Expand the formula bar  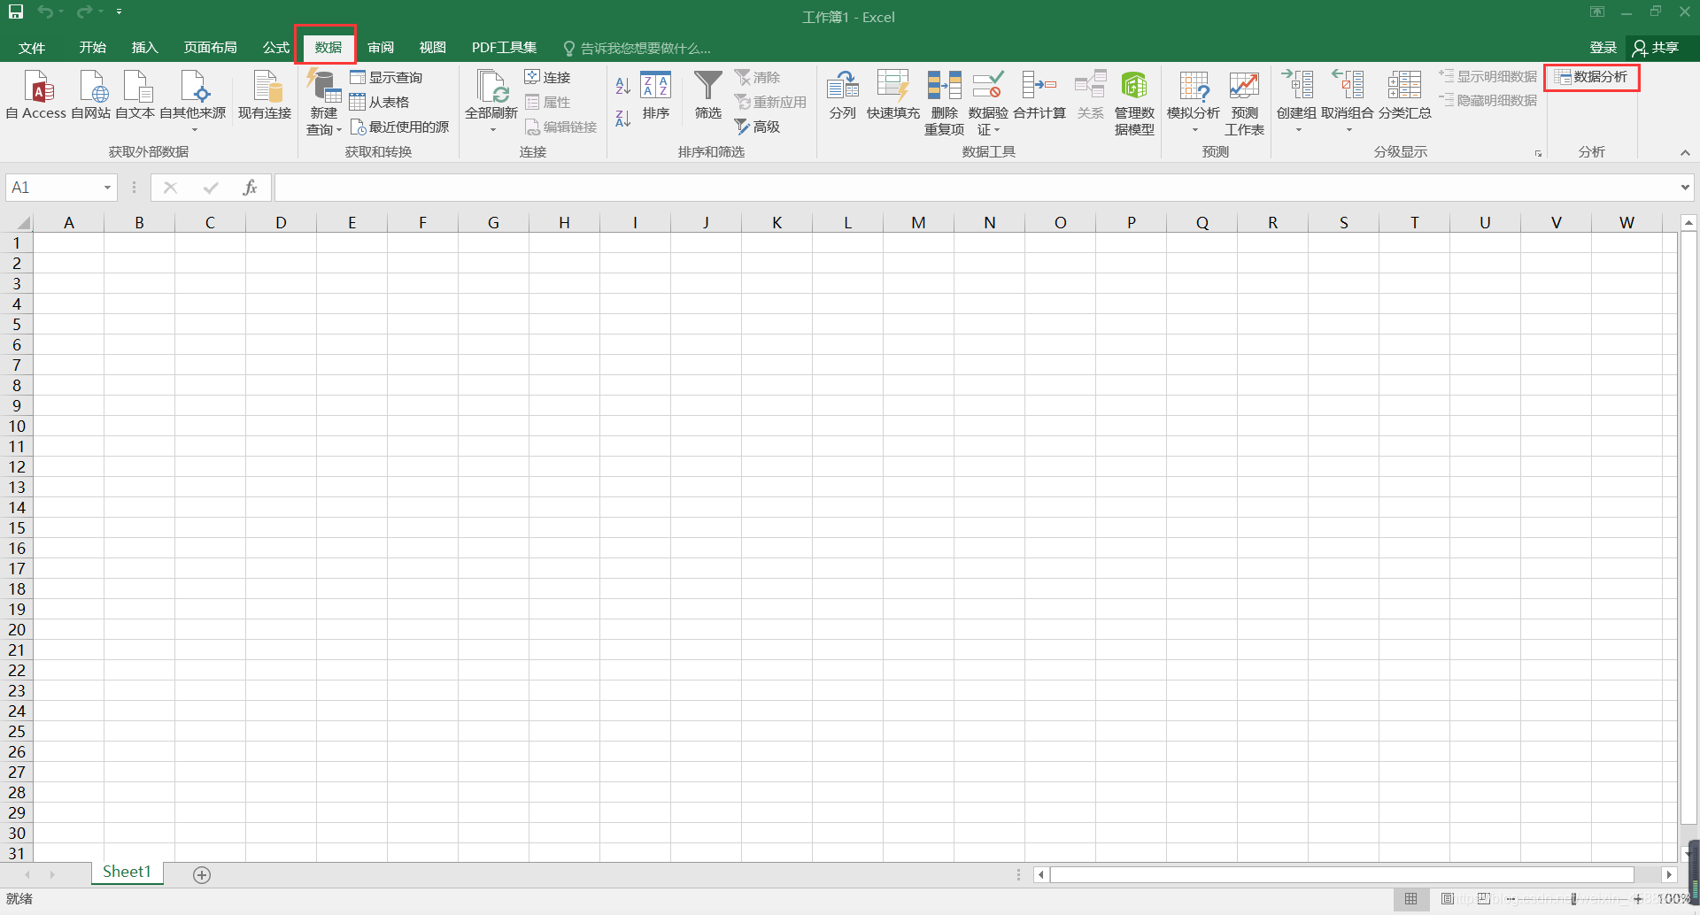(x=1684, y=188)
